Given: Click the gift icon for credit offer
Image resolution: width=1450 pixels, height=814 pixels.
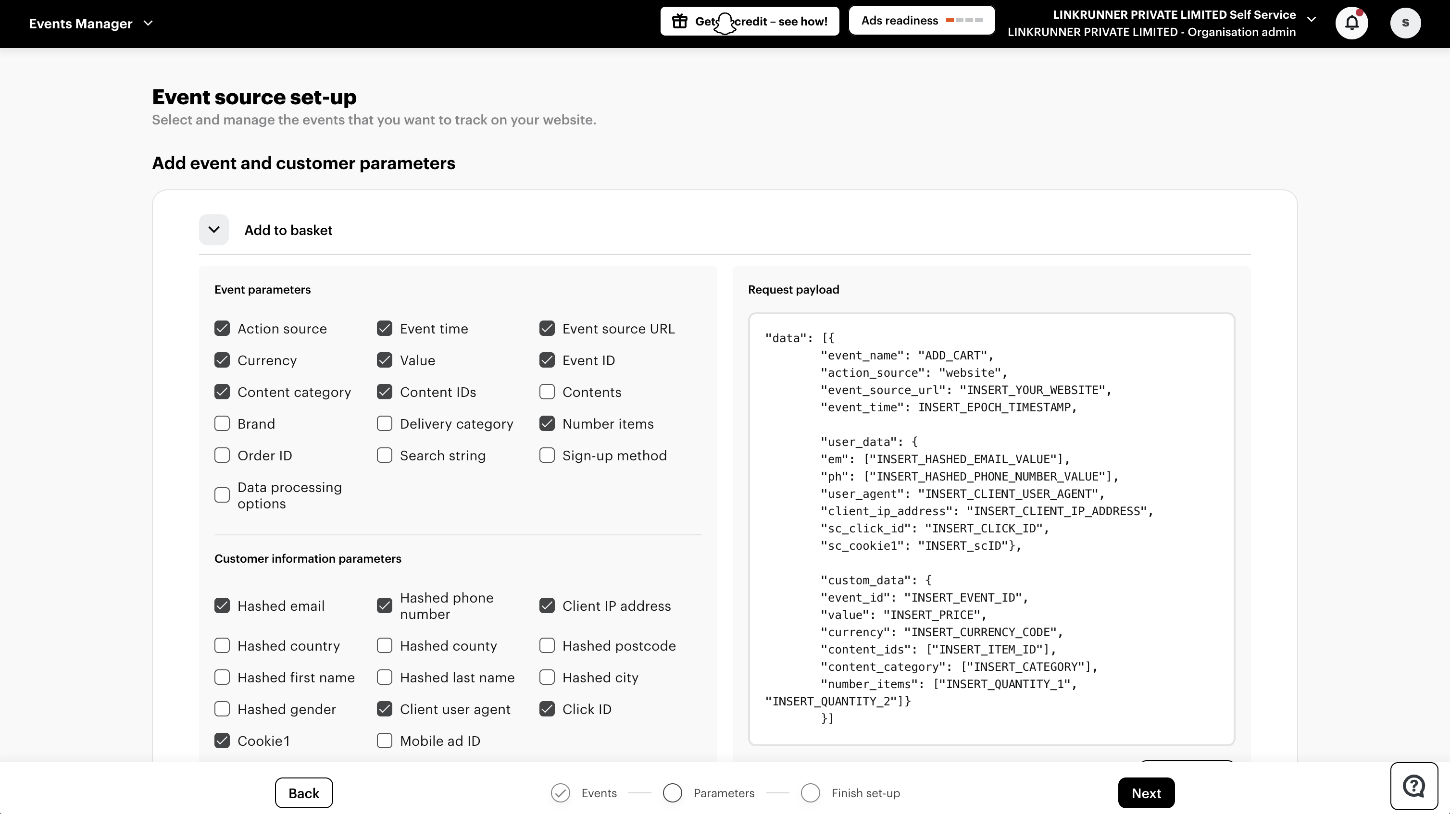Looking at the screenshot, I should click(x=680, y=21).
